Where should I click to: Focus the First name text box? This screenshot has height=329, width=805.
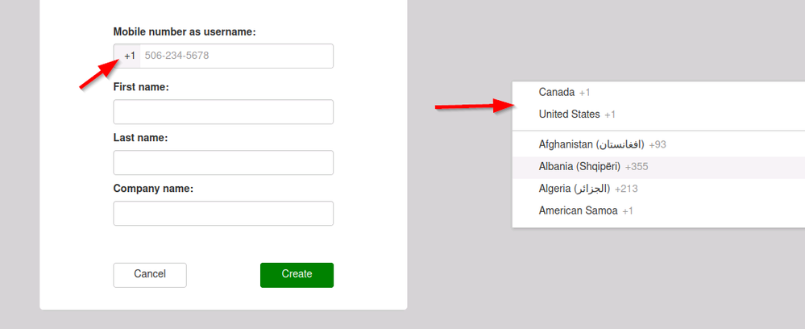(x=223, y=112)
